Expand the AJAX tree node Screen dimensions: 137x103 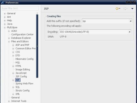tap(9, 31)
